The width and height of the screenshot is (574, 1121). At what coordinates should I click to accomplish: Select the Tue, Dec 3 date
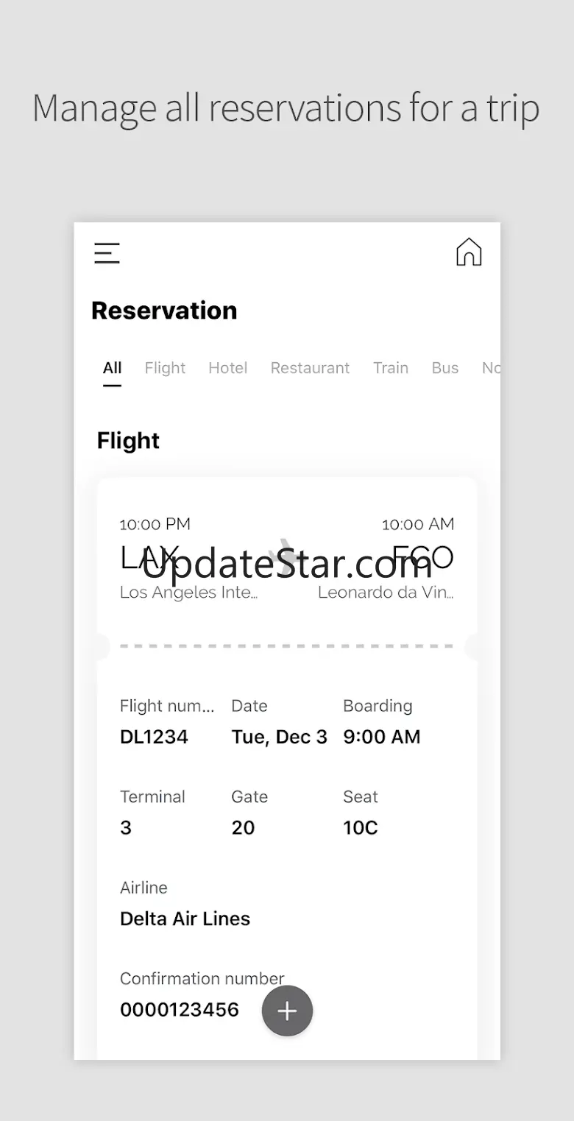(x=279, y=737)
